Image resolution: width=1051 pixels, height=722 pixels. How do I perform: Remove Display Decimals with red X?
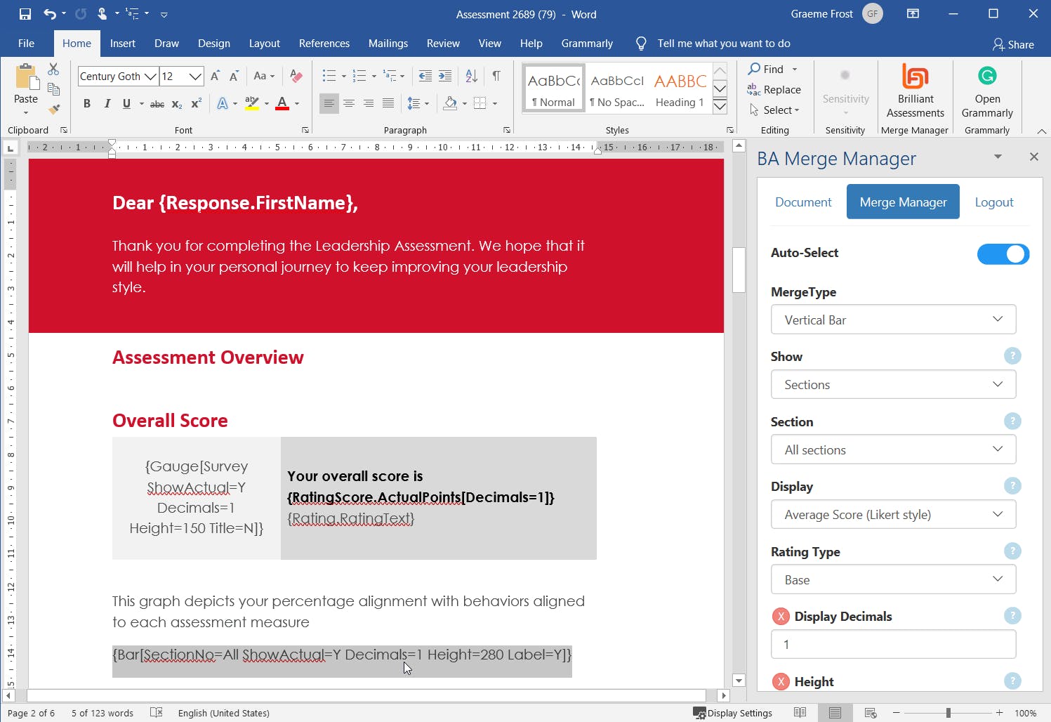coord(781,617)
